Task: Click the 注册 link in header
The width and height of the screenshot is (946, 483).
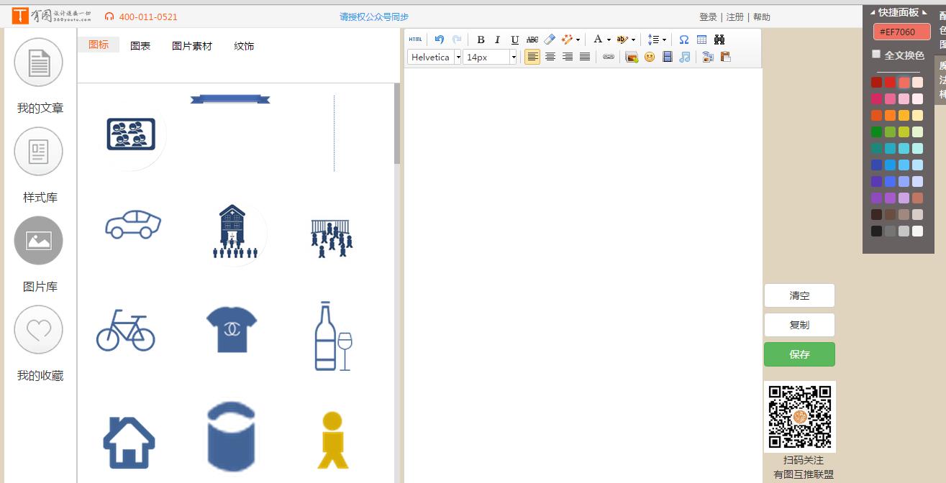Action: (734, 17)
